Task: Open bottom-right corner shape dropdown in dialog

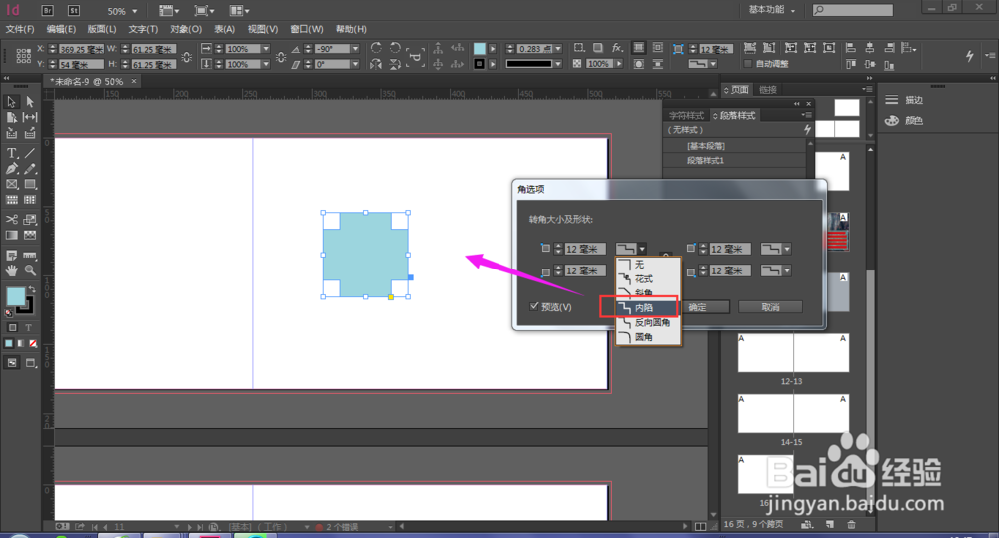Action: (x=776, y=270)
